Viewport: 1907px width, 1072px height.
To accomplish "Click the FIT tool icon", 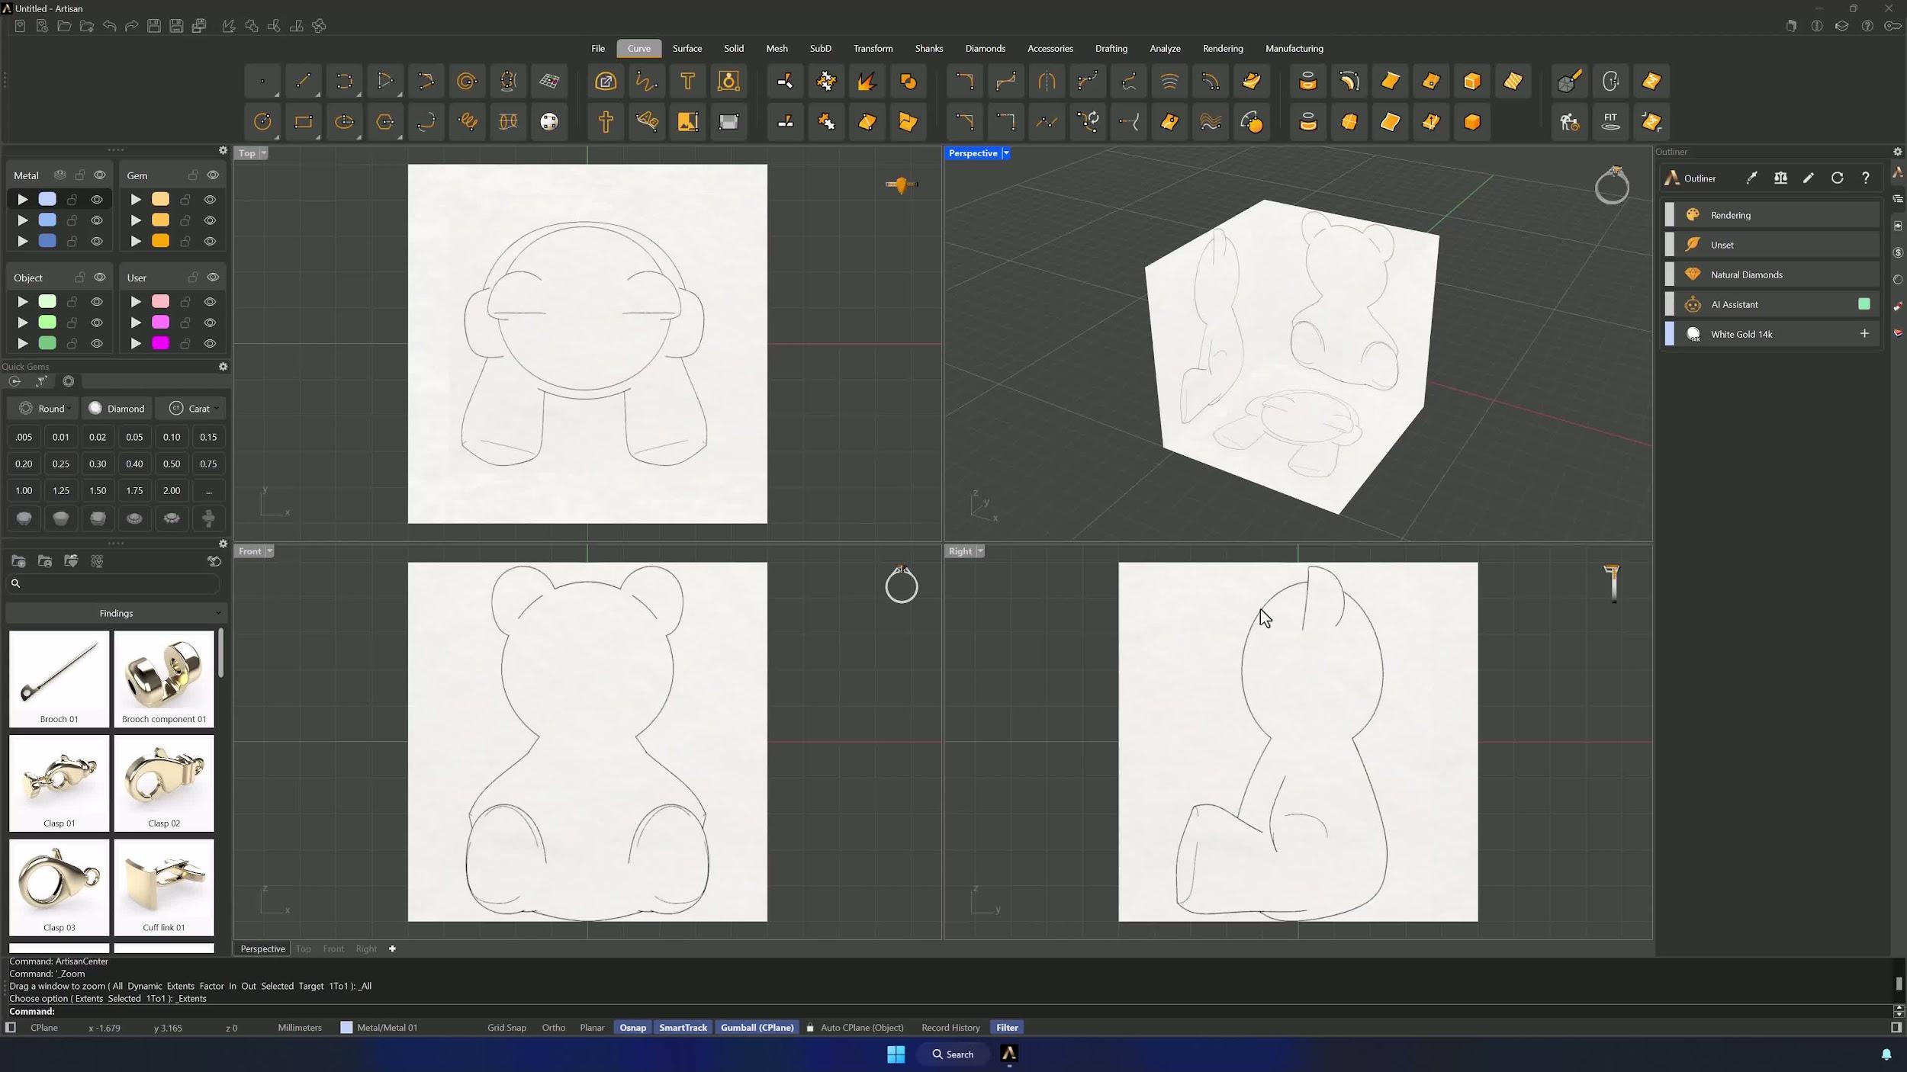I will point(1610,122).
